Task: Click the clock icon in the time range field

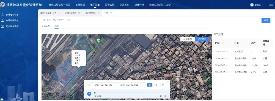Action: pyautogui.click(x=89, y=85)
